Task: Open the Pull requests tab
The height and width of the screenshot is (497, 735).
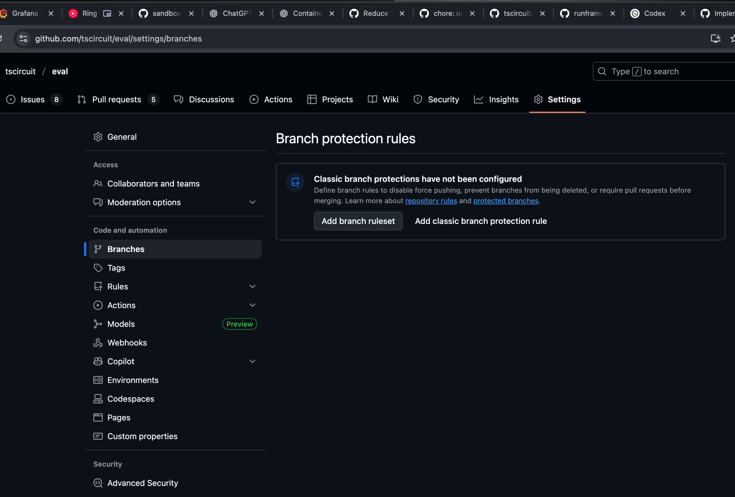Action: (x=117, y=99)
